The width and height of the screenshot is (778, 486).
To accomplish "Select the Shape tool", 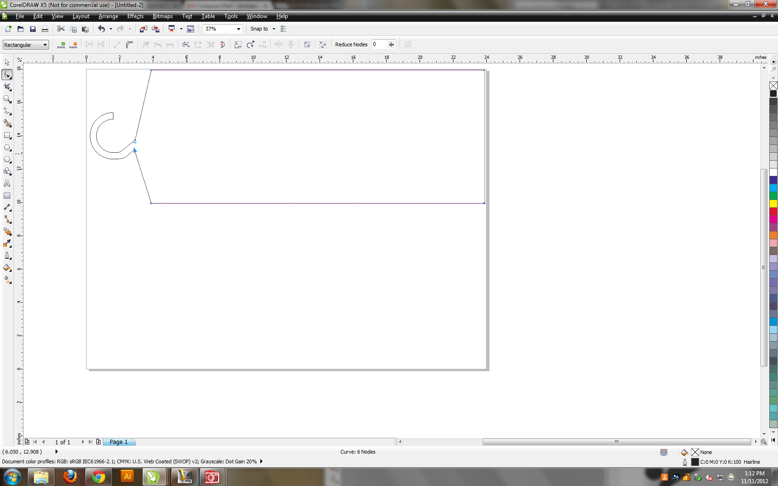I will pos(7,75).
